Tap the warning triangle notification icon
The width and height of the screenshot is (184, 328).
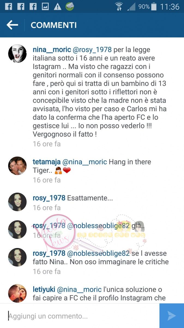pyautogui.click(x=58, y=7)
